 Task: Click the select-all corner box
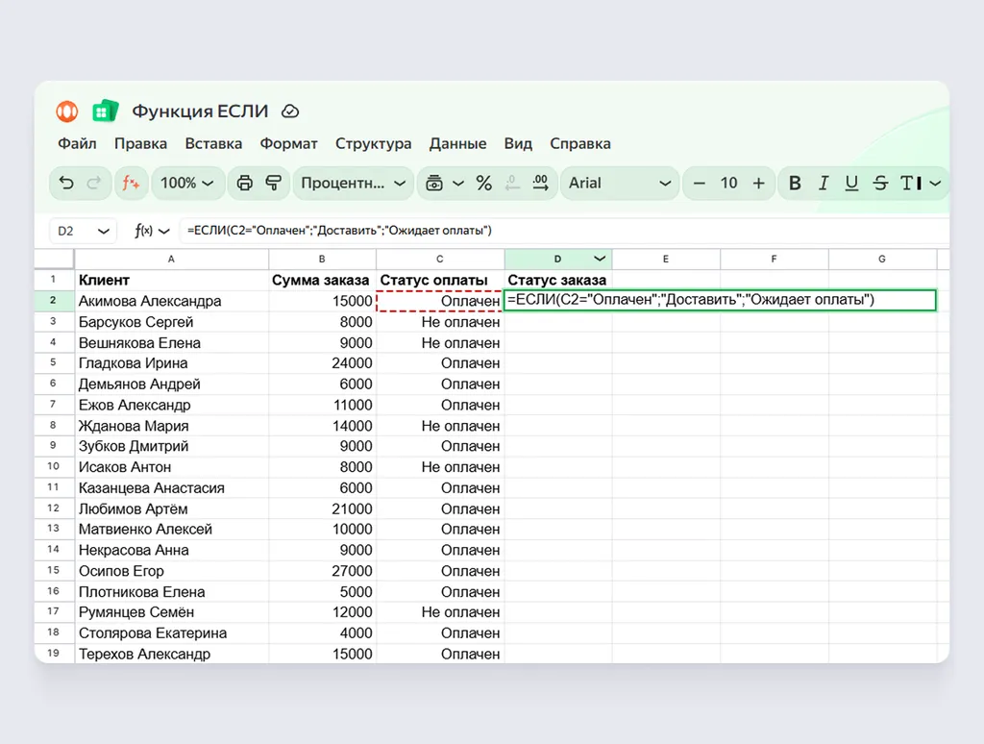click(x=54, y=259)
